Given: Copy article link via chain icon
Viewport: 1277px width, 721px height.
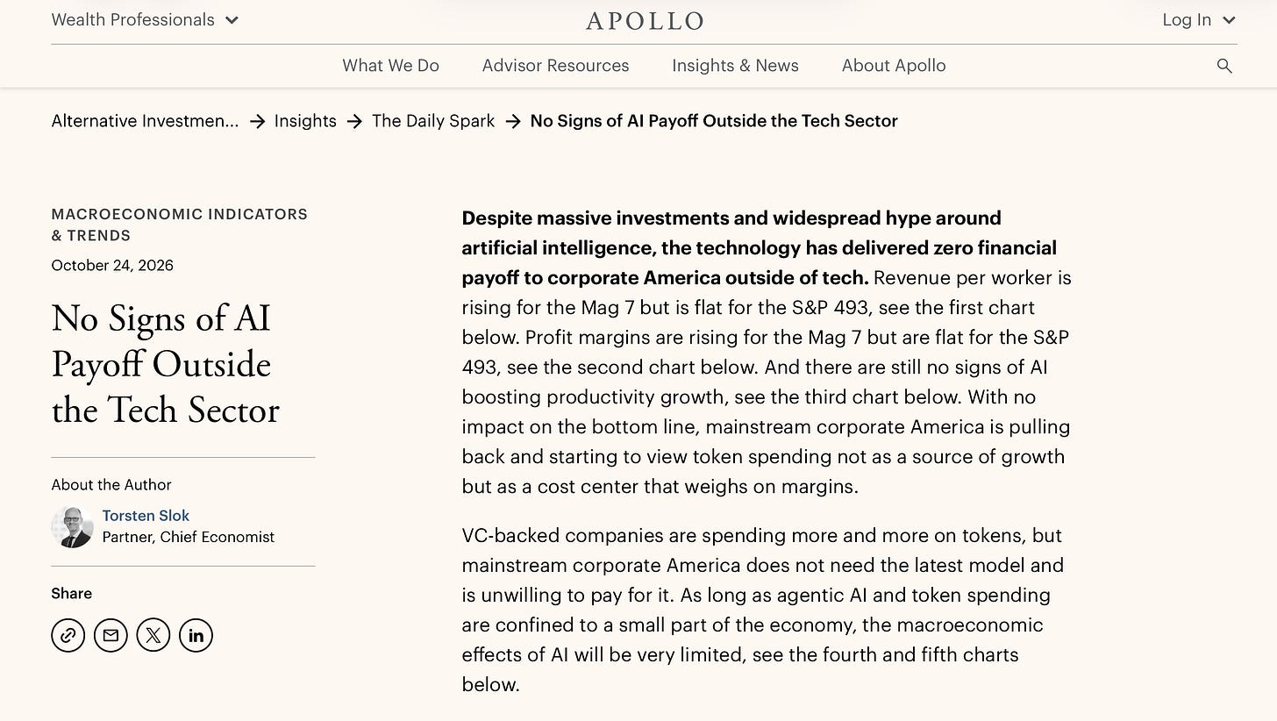Looking at the screenshot, I should pyautogui.click(x=68, y=635).
